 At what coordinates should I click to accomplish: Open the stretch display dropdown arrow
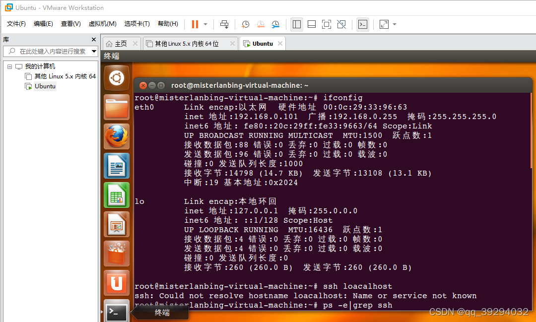pyautogui.click(x=395, y=24)
